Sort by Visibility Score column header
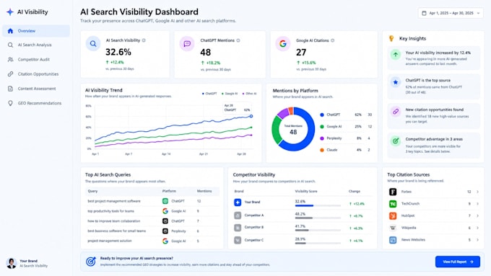This screenshot has width=491, height=276. 306,191
